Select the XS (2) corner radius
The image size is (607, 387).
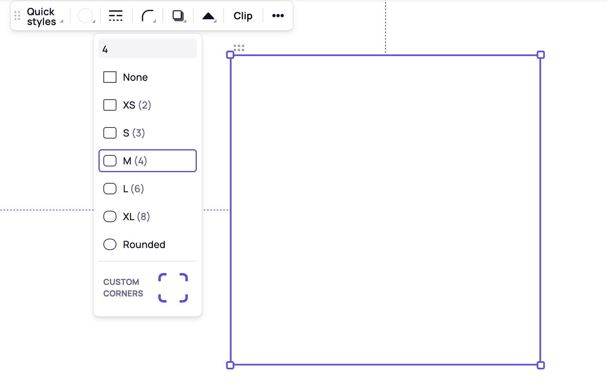[148, 105]
